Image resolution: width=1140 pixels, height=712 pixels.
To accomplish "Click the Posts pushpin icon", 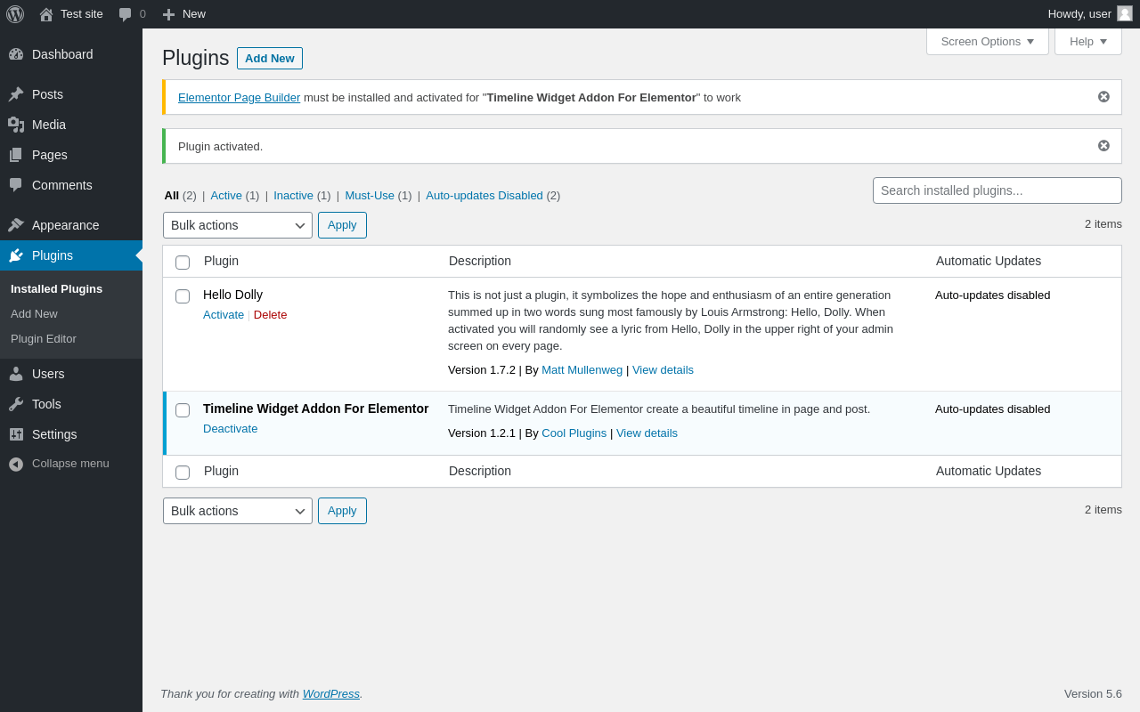I will click(16, 94).
